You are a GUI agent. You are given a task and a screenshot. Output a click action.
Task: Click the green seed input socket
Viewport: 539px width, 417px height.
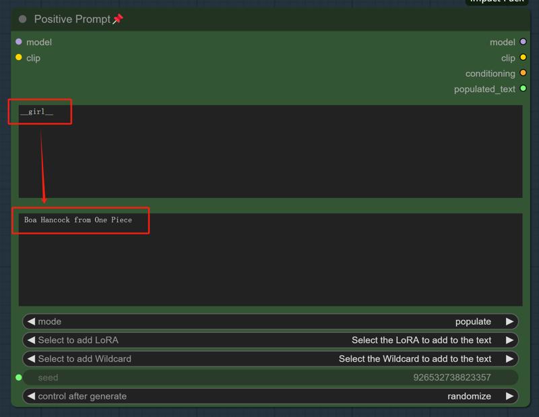tap(19, 377)
